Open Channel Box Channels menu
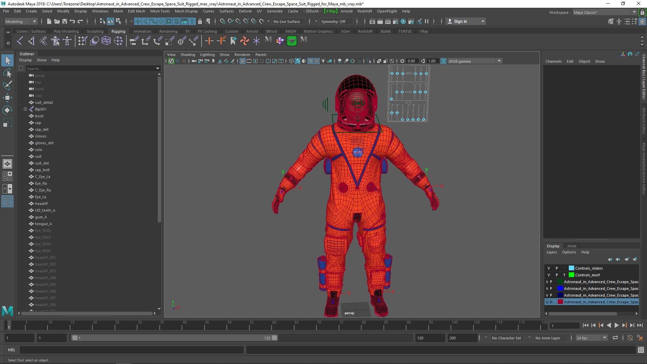This screenshot has width=647, height=364. click(x=553, y=61)
